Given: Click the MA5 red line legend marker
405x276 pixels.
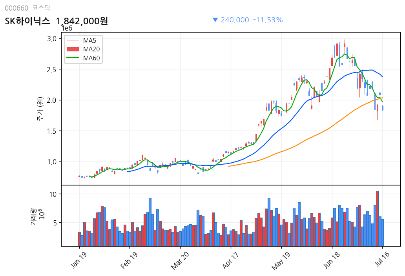Looking at the screenshot, I should point(73,40).
